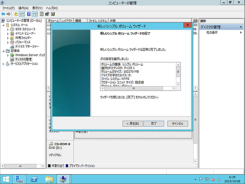Click the Up One Level folder icon

(16, 14)
